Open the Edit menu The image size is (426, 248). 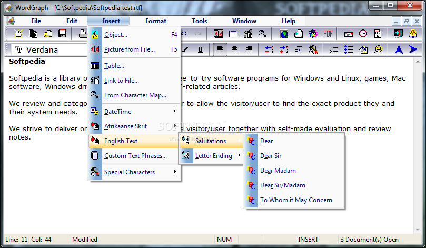(72, 21)
